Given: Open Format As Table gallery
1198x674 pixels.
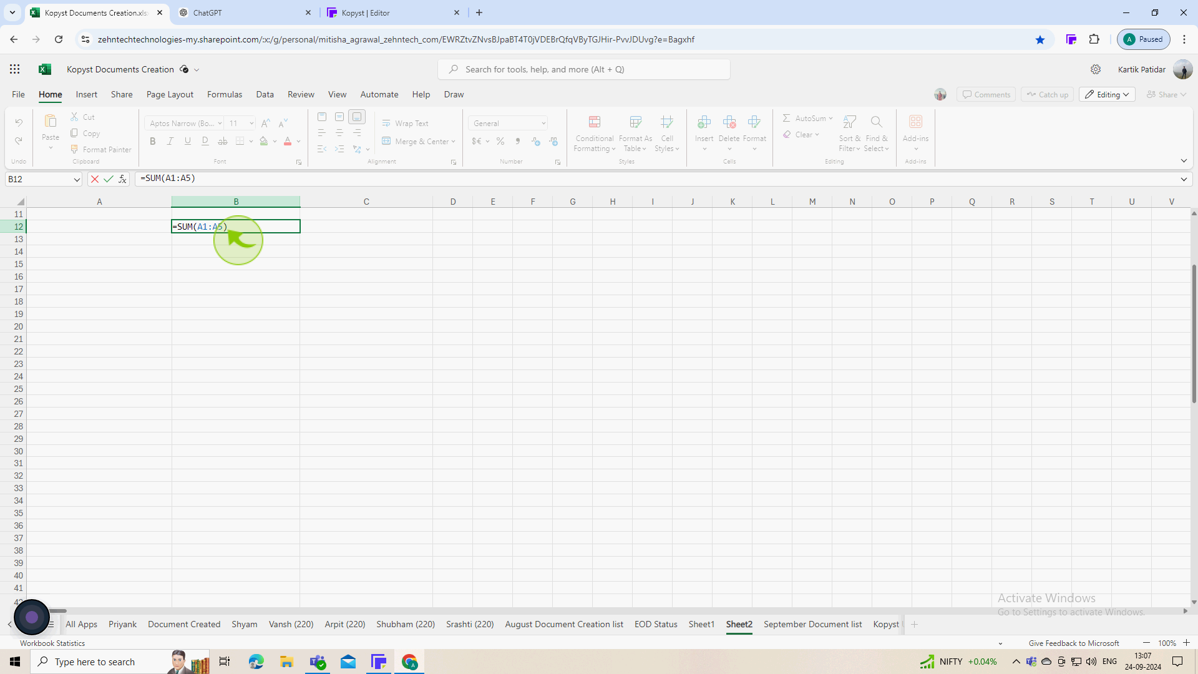Looking at the screenshot, I should coord(635,134).
